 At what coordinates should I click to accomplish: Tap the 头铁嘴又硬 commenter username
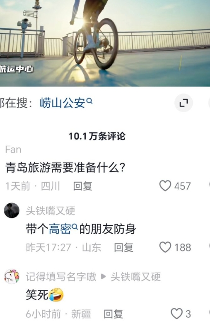point(51,211)
